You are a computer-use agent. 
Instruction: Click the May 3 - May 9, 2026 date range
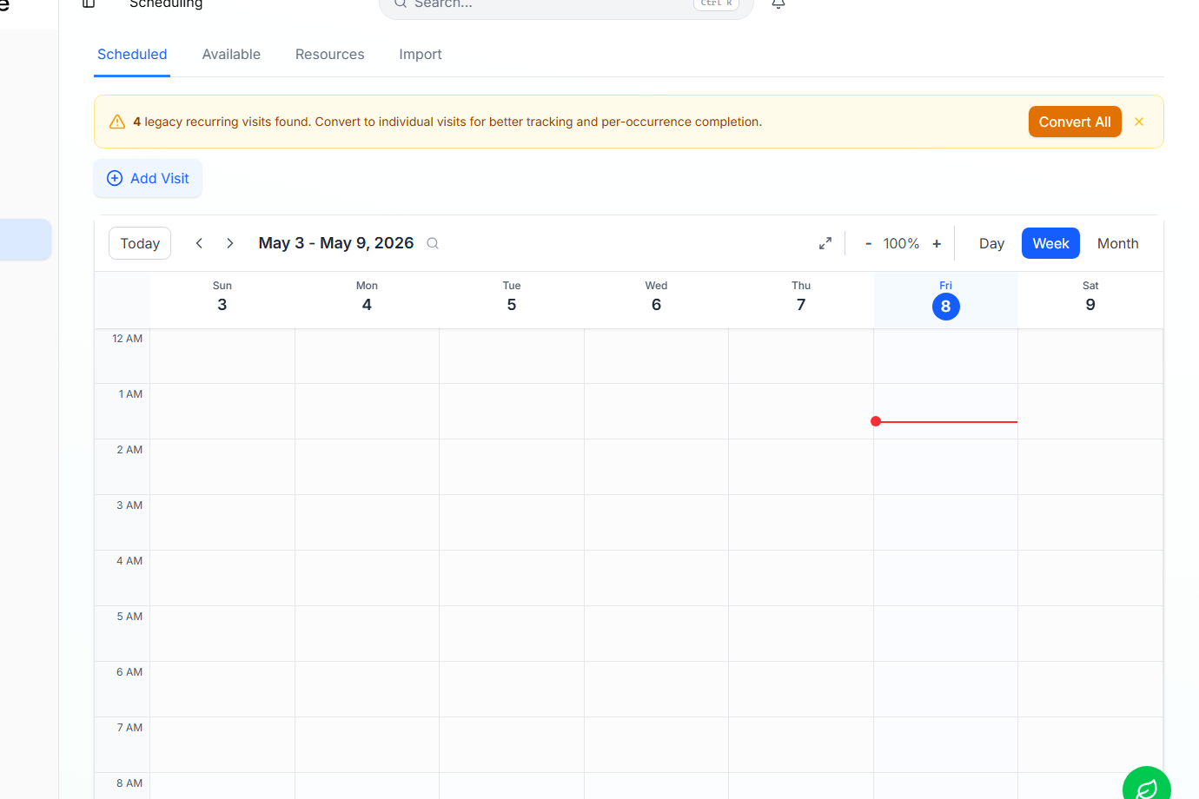coord(336,243)
